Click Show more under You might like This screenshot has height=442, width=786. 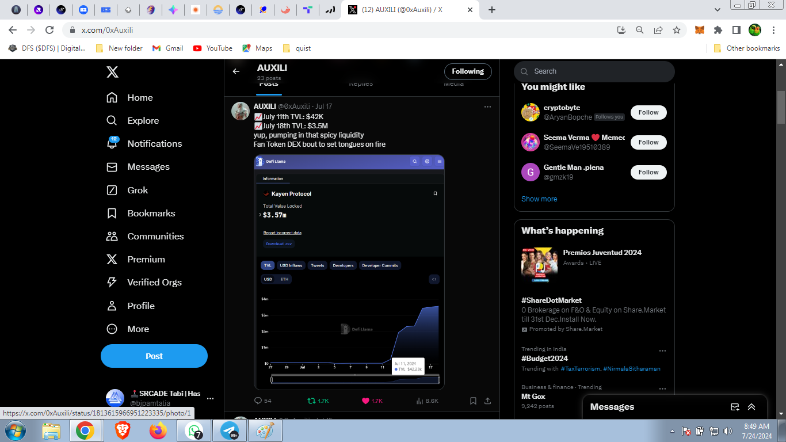point(539,199)
